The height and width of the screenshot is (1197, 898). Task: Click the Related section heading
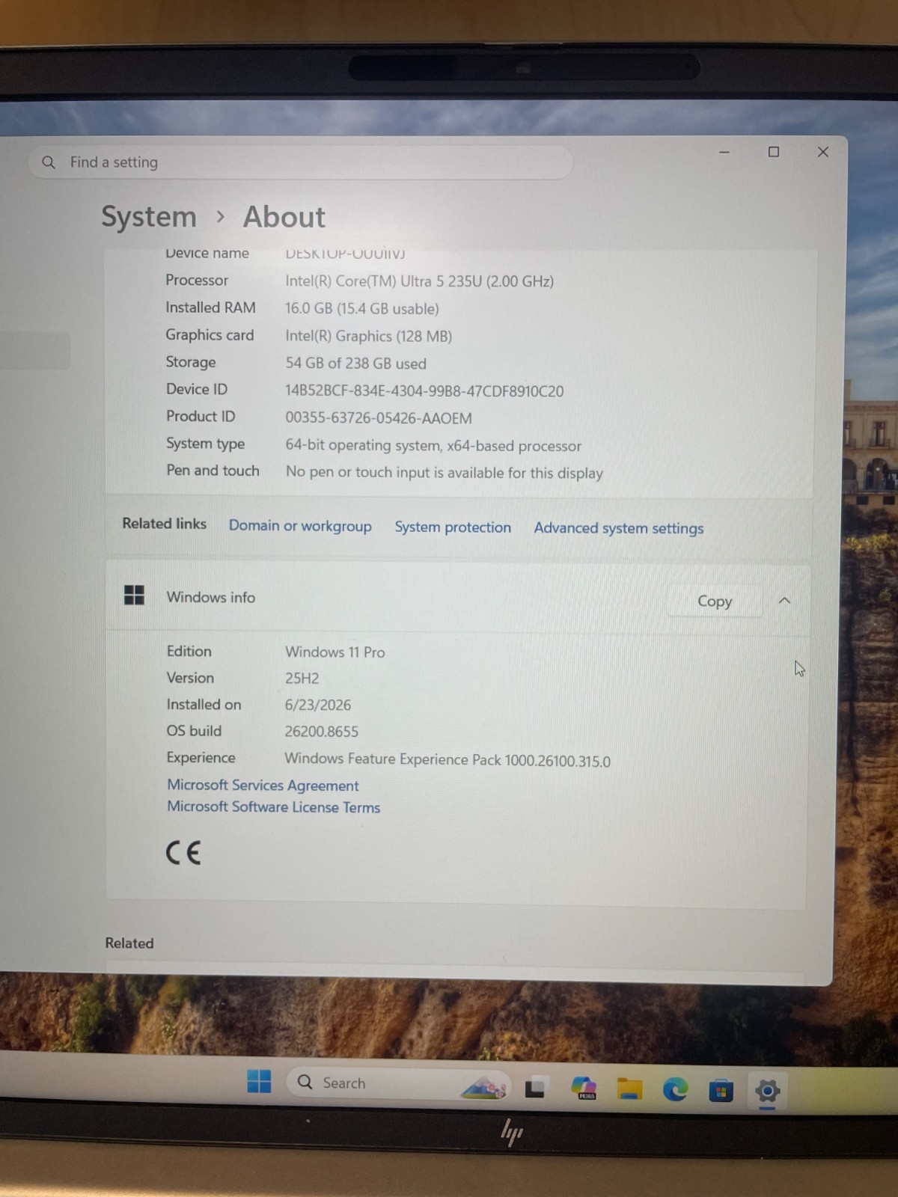click(129, 943)
